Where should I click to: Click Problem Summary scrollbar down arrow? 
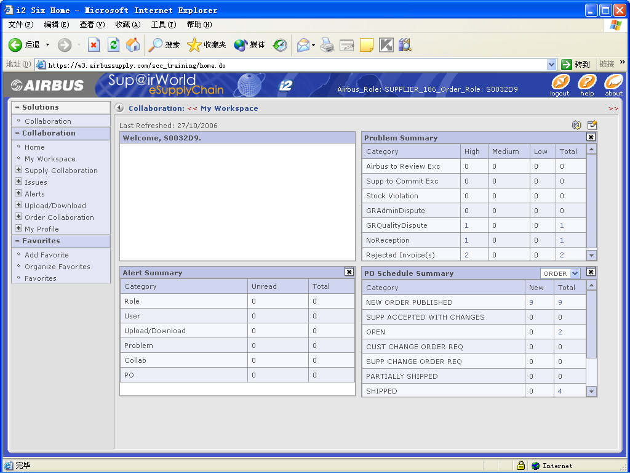591,255
